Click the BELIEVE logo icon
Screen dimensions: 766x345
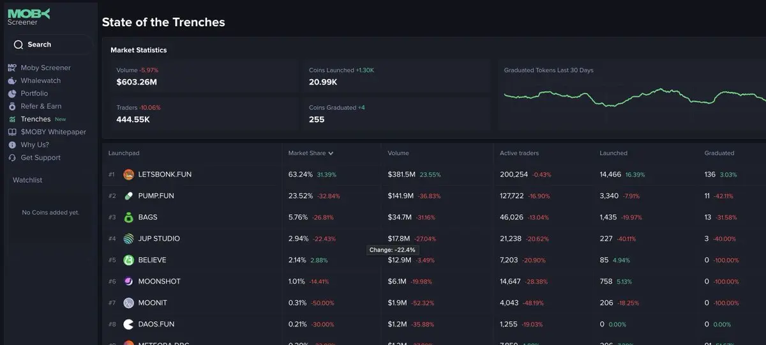(x=128, y=260)
